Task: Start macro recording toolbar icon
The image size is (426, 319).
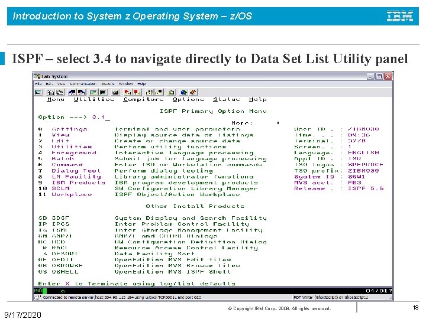Action: point(128,92)
